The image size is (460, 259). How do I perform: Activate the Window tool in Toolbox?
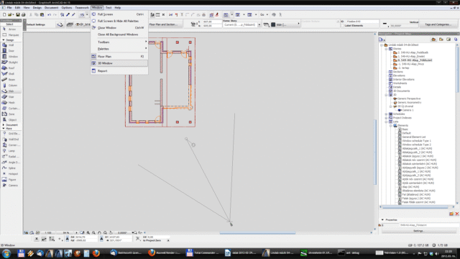point(11,57)
